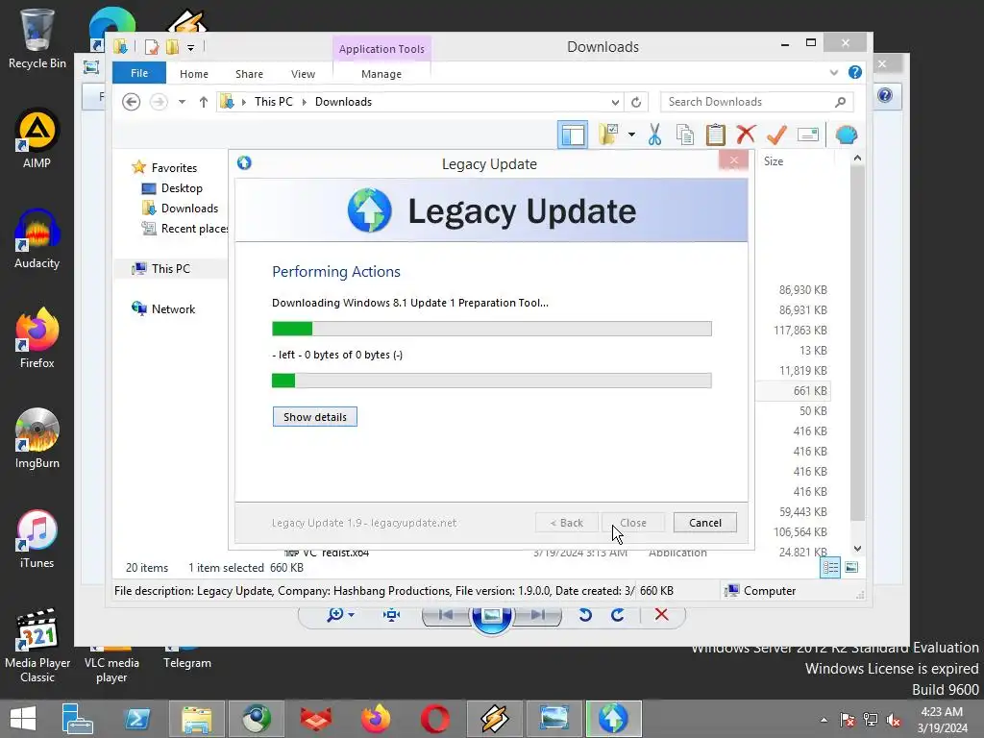Go to previous image in photo viewer
984x738 pixels.
point(446,615)
